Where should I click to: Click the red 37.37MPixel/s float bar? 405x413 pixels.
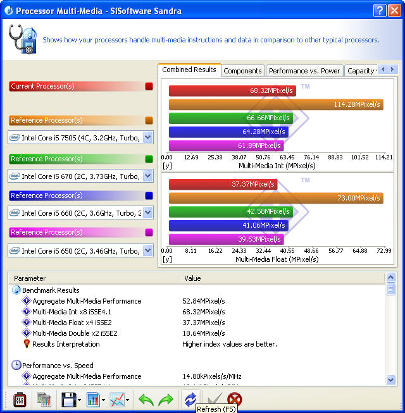click(223, 184)
